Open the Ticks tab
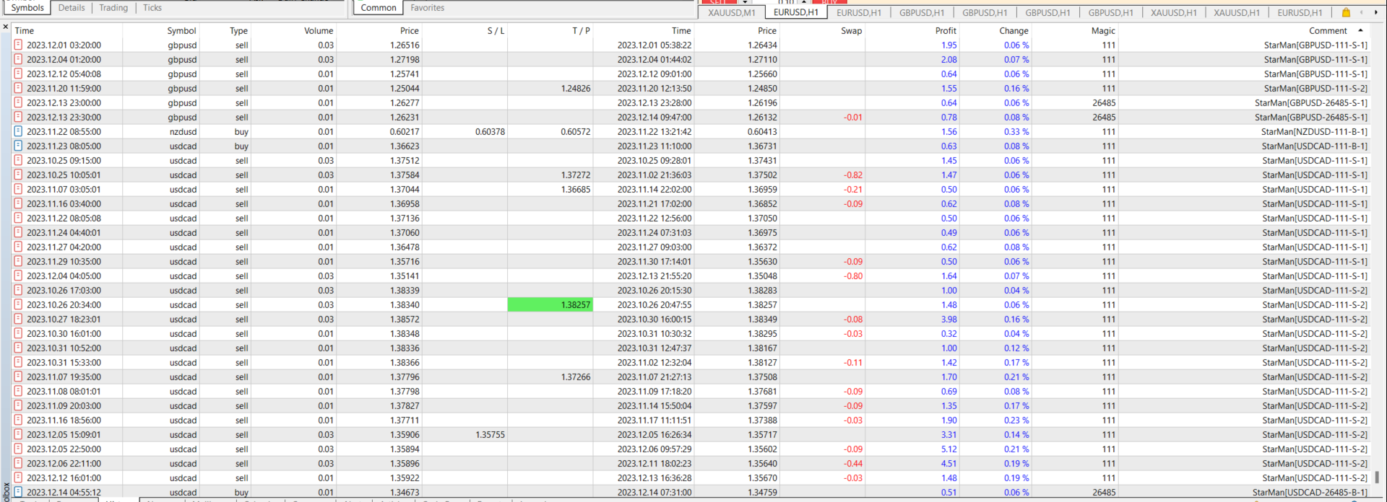 [152, 8]
